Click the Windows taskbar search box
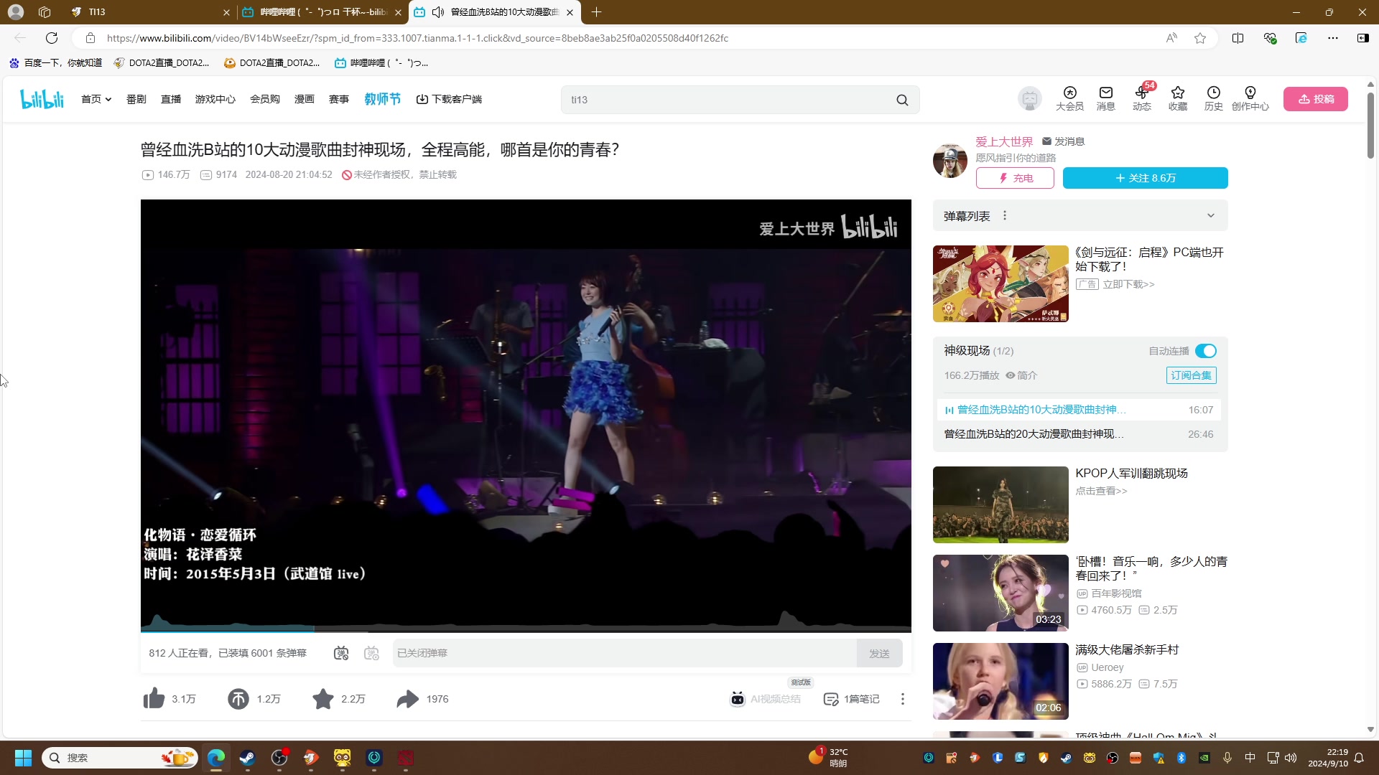 tap(119, 758)
